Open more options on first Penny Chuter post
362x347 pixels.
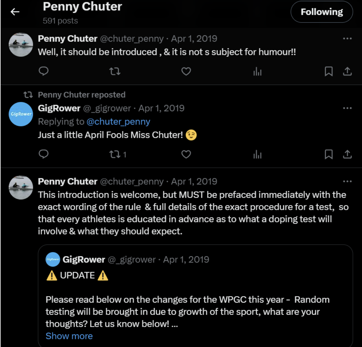tap(347, 39)
